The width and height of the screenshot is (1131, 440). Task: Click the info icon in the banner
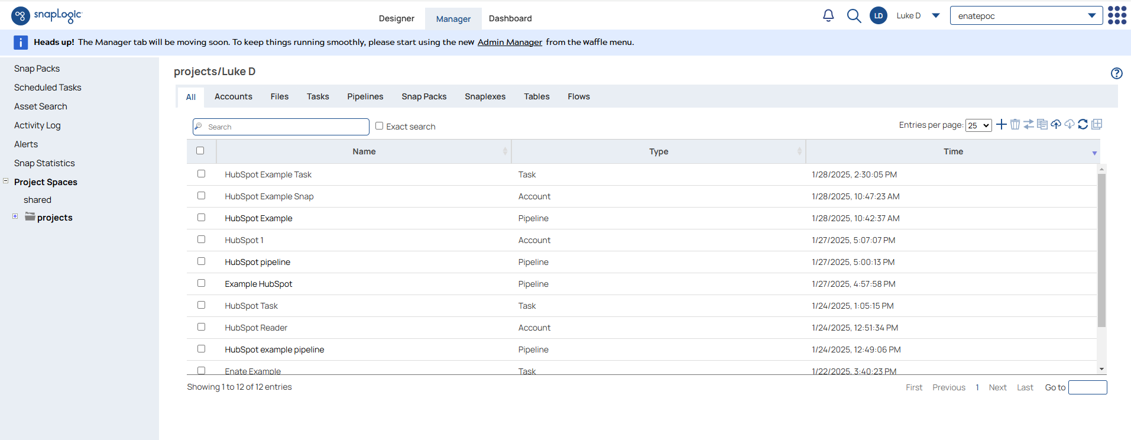21,43
